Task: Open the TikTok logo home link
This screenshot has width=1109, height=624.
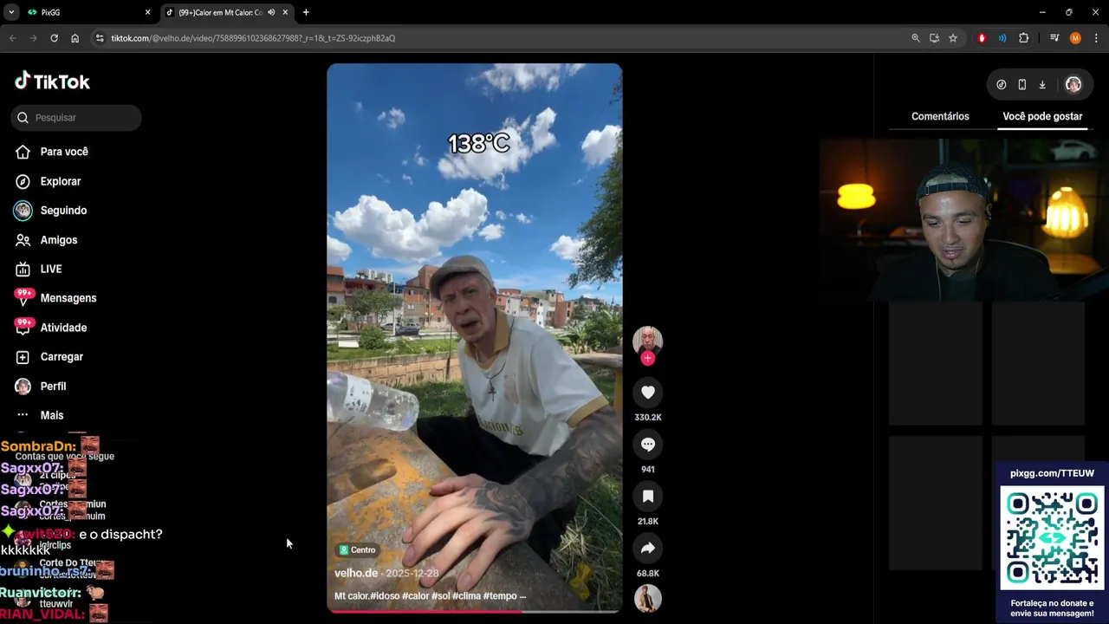Action: coord(52,81)
